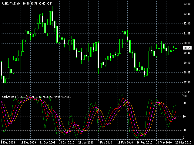
Task: Click the USDJPY,Daily chart title text
Action: (12, 4)
